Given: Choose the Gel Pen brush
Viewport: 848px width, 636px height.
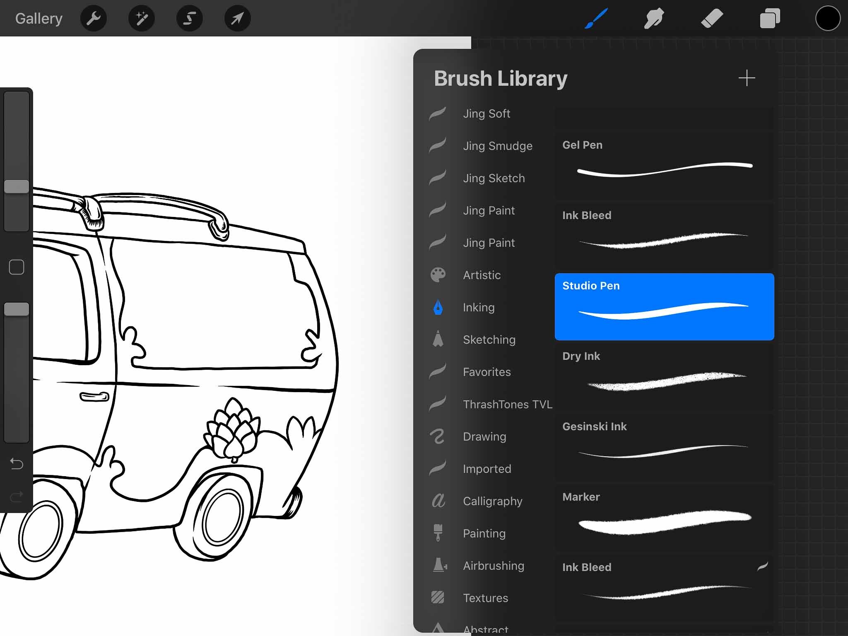Looking at the screenshot, I should coord(664,166).
